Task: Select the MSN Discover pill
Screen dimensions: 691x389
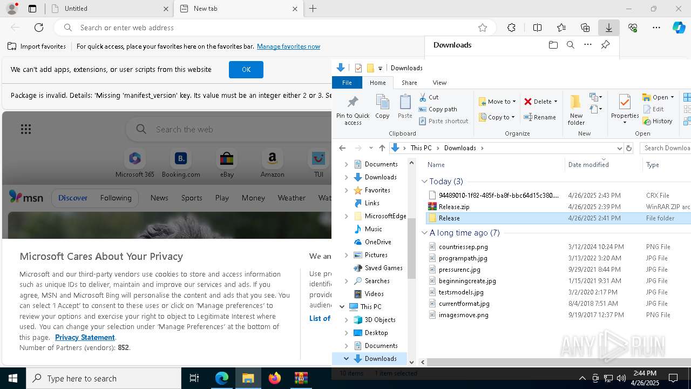Action: 72,198
